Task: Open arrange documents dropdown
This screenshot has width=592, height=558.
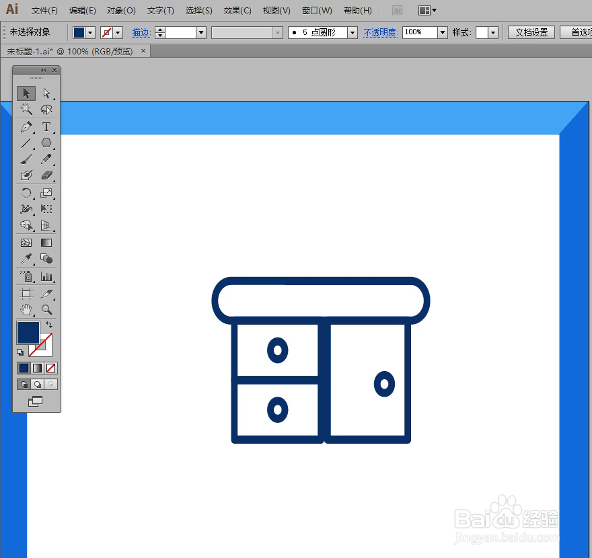Action: click(x=427, y=11)
